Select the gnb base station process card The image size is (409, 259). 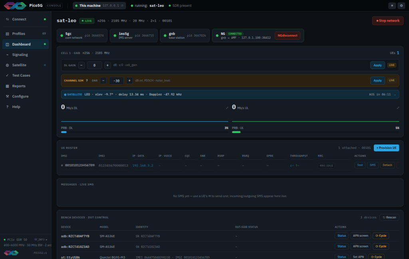coord(185,36)
